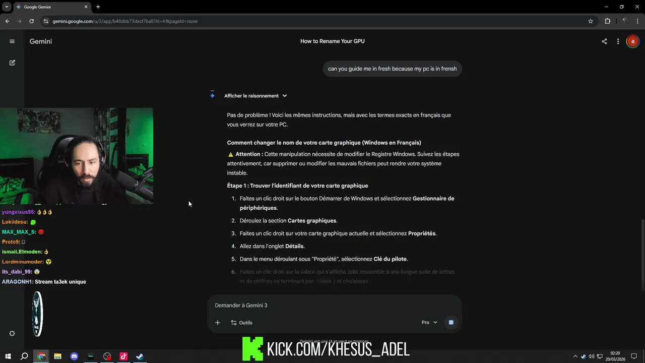The width and height of the screenshot is (645, 363).
Task: Open File Explorer from taskbar
Action: tap(57, 356)
